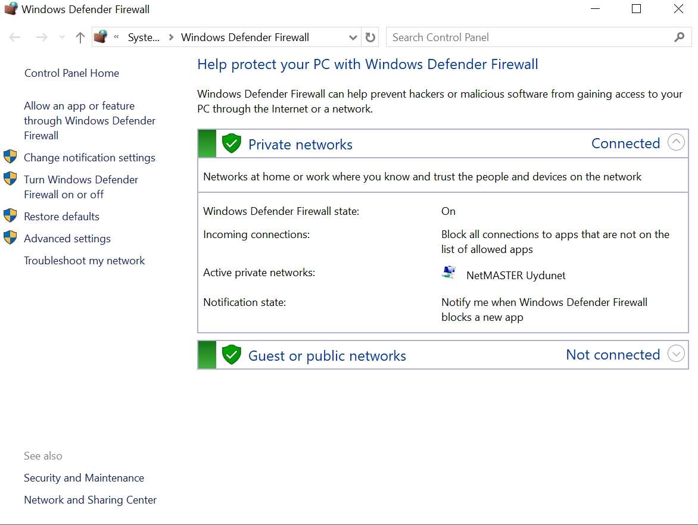Open Allow an app or feature link
This screenshot has width=698, height=525.
pyautogui.click(x=89, y=121)
